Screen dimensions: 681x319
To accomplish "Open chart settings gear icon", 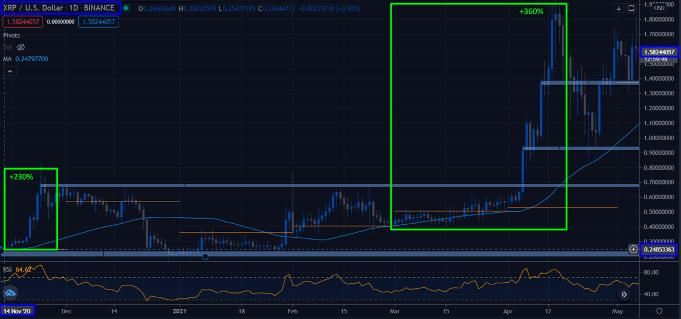I will 659,311.
